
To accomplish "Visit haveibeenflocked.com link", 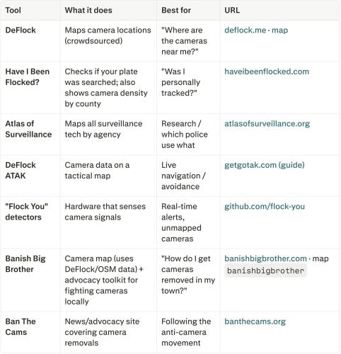I will [267, 72].
